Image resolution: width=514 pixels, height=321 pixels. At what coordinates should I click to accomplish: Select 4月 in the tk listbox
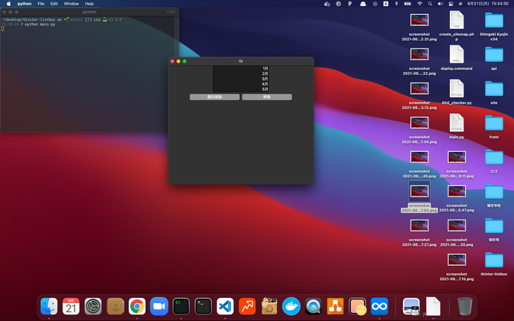coord(241,84)
